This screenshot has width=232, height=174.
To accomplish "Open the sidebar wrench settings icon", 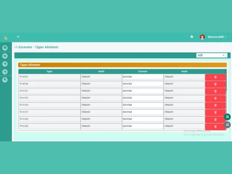I will click(5, 80).
